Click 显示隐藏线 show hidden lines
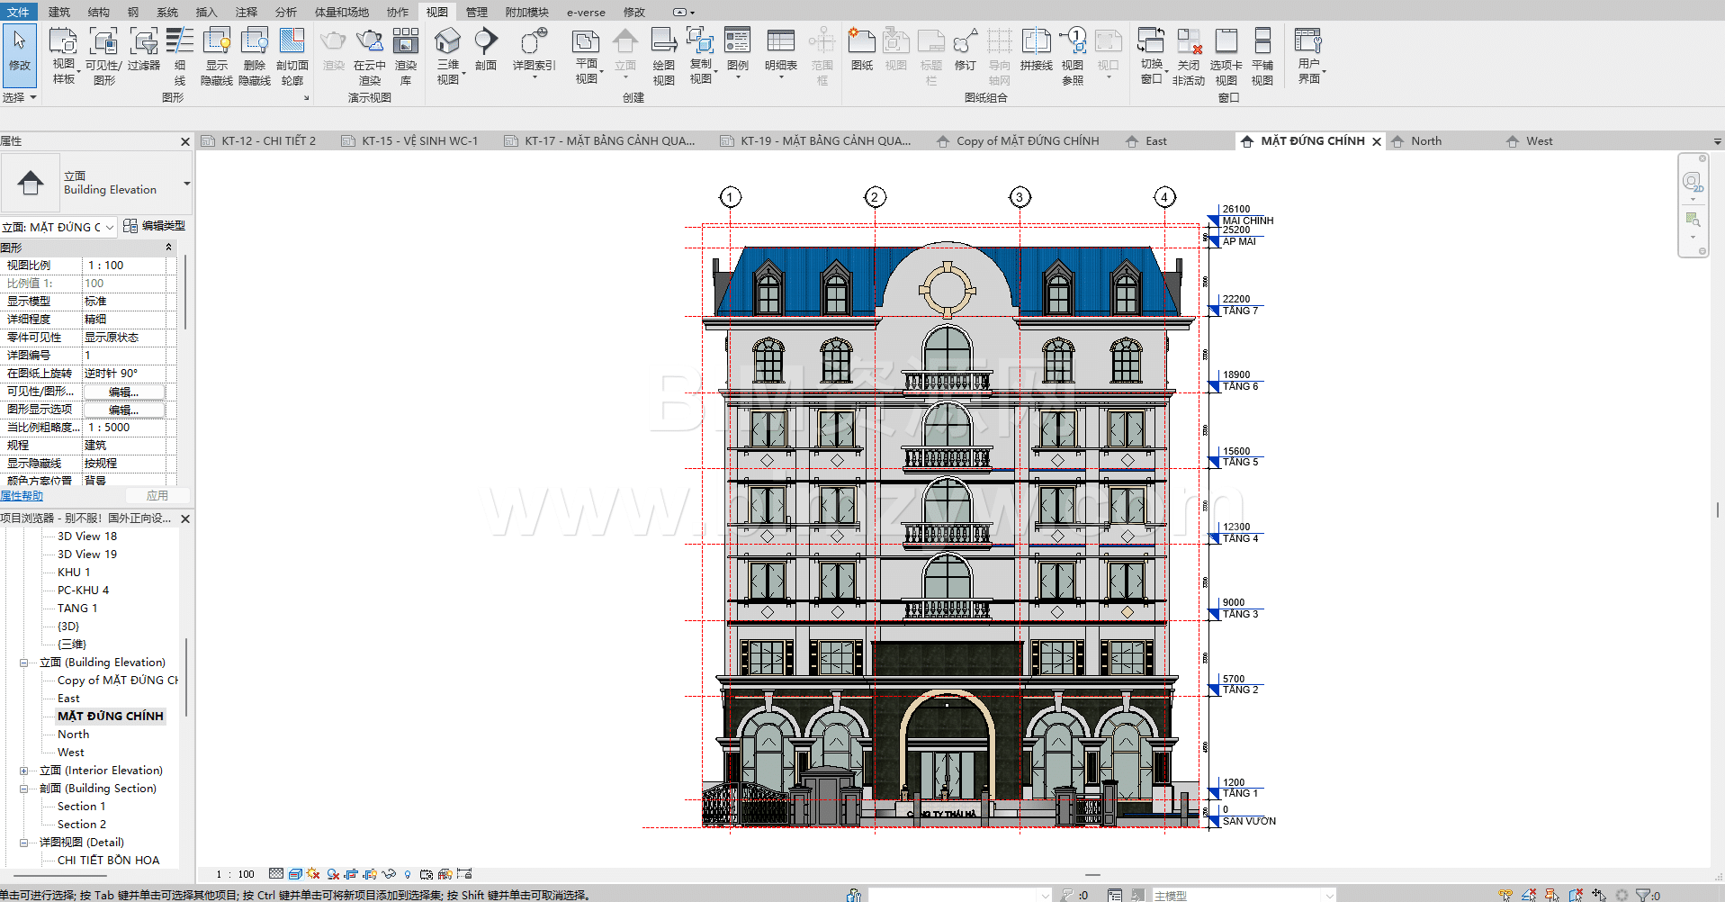 [x=217, y=56]
